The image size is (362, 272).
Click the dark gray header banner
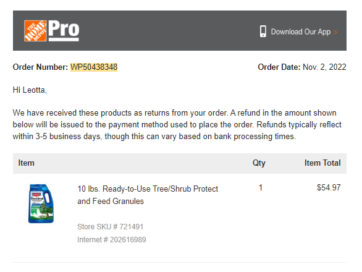coord(180,30)
